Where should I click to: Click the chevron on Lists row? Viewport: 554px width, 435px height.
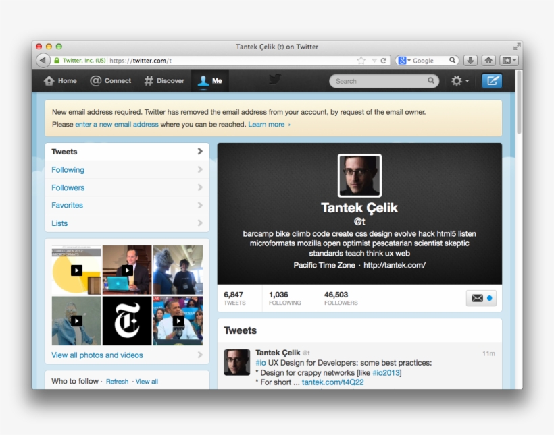tap(200, 223)
